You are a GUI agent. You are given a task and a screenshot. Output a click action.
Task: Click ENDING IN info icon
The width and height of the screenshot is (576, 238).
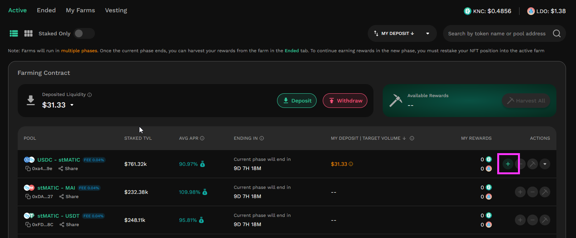(262, 138)
